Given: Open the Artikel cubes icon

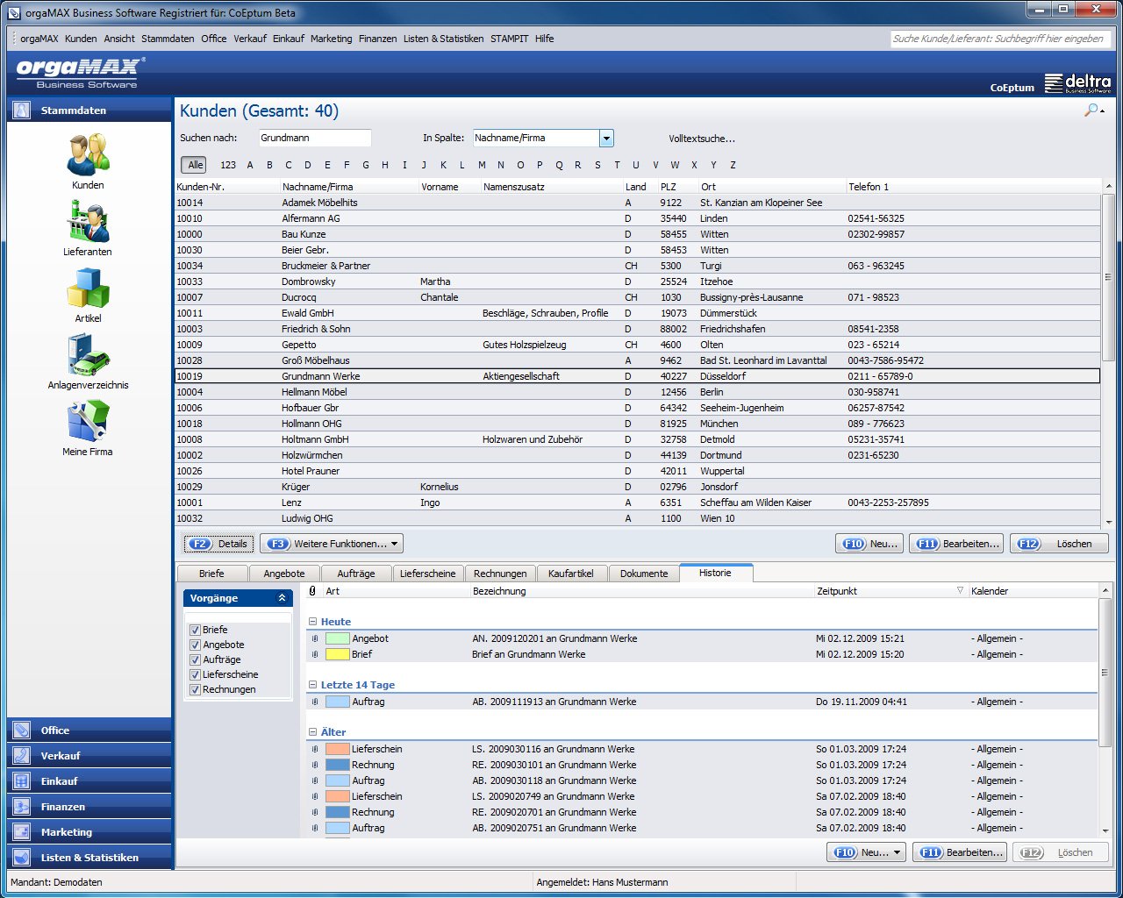Looking at the screenshot, I should (88, 289).
